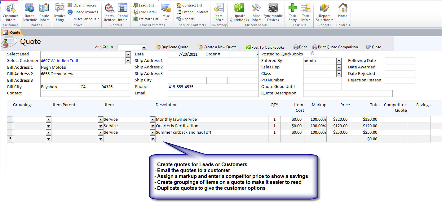The width and height of the screenshot is (442, 217).
Task: Expand the Add Group dropdown
Action: point(144,47)
